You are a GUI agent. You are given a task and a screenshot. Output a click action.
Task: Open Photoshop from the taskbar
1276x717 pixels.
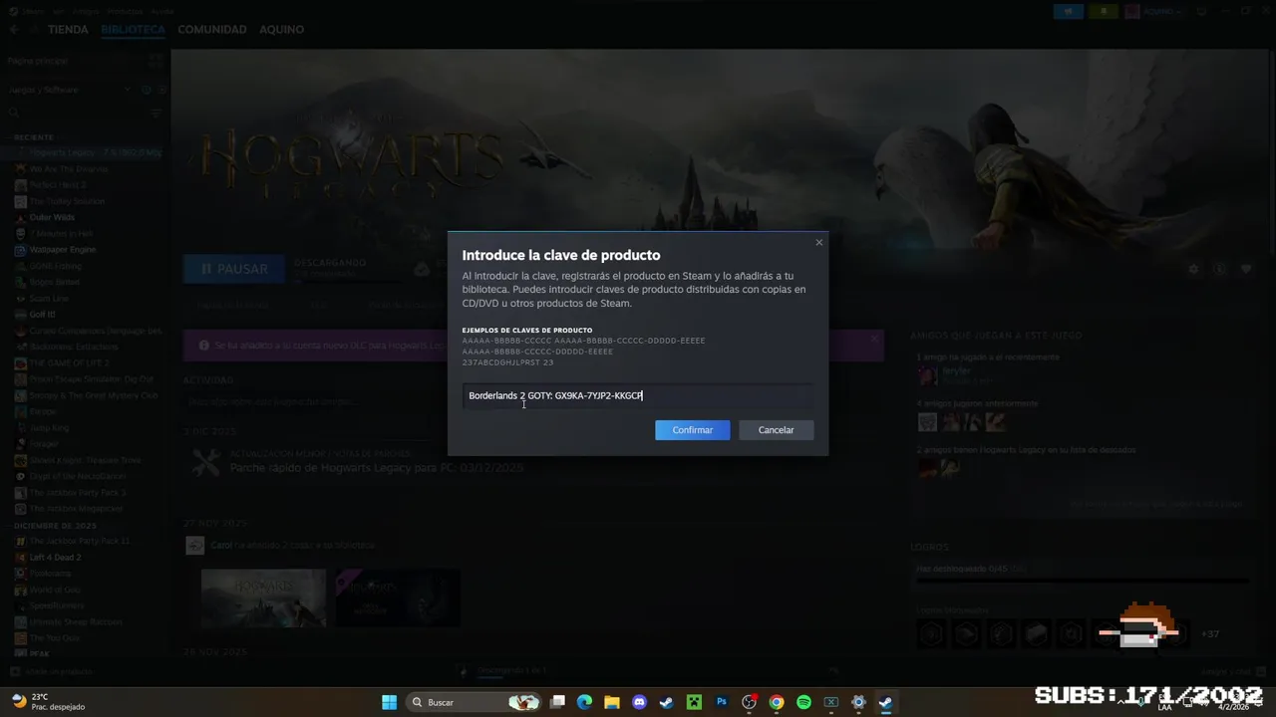tap(721, 702)
